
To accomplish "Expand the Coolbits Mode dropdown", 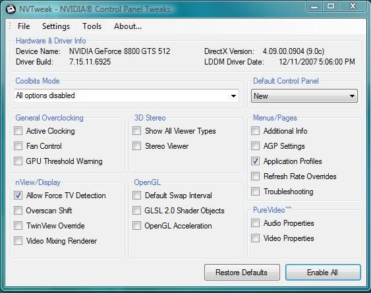I will pos(127,95).
